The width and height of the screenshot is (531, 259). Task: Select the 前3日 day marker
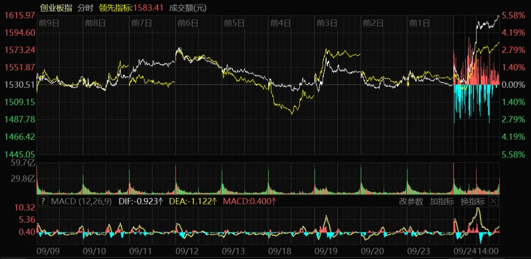pos(327,23)
